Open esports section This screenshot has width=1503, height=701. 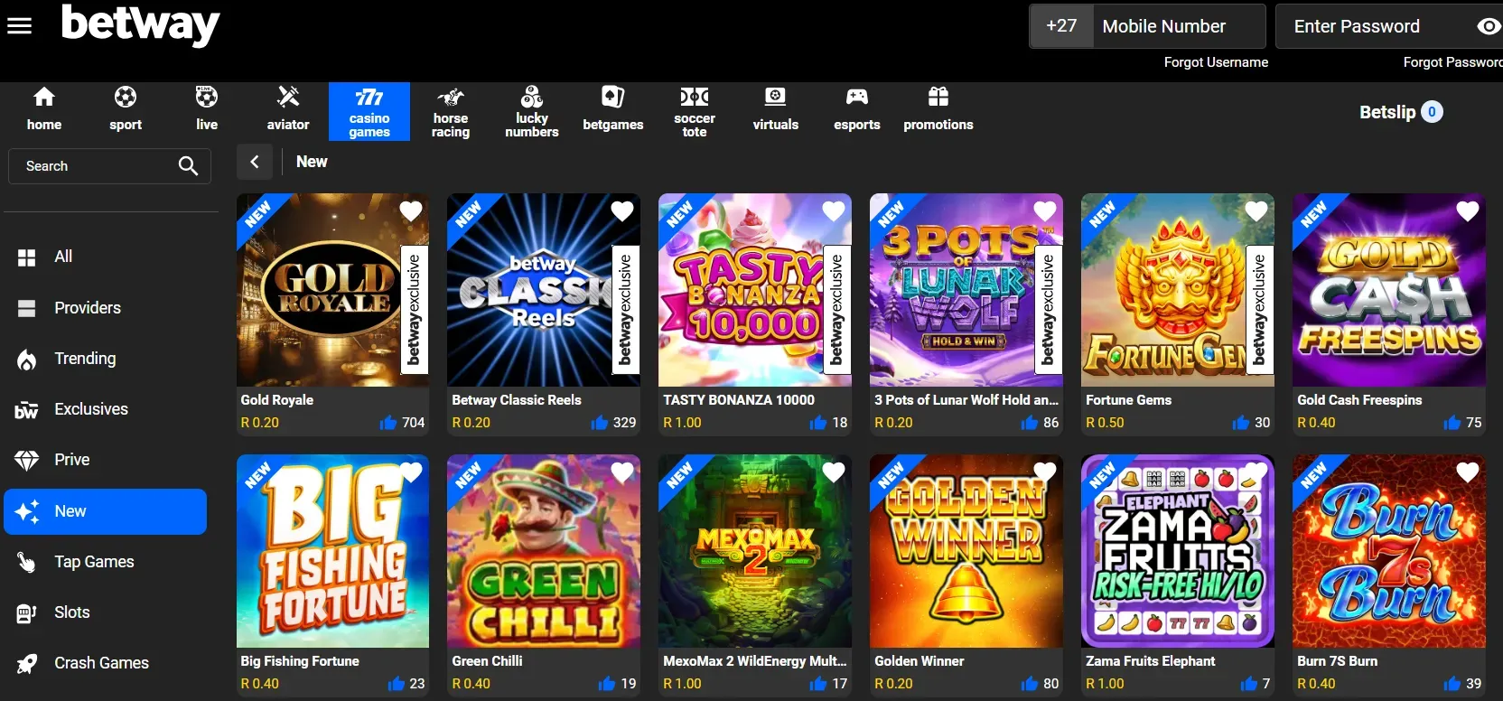point(857,109)
